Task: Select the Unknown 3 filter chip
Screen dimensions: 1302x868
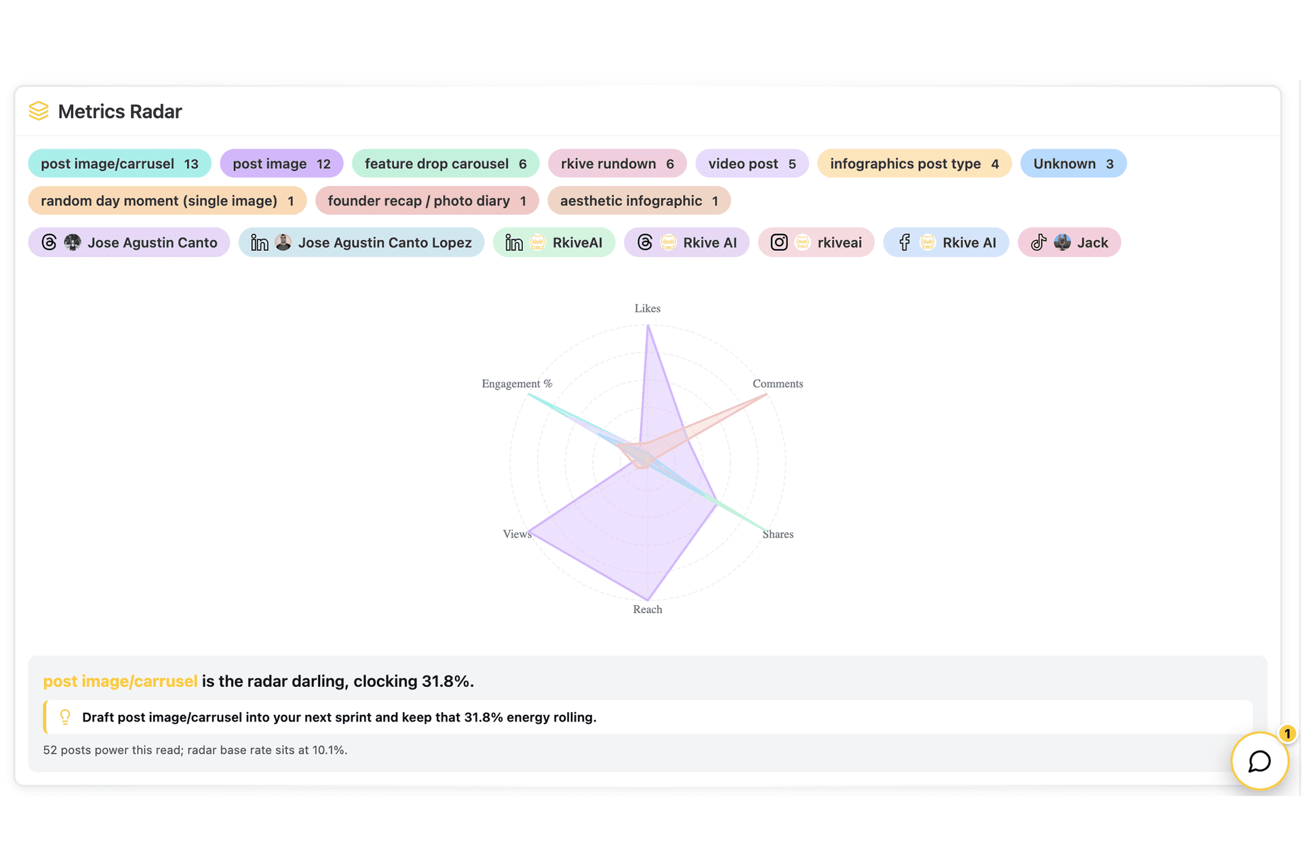Action: click(x=1073, y=163)
